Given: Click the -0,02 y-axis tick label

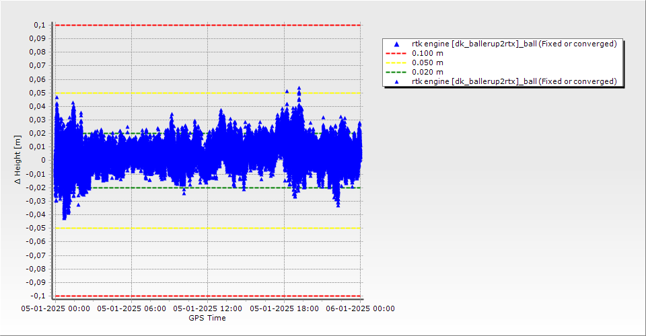Looking at the screenshot, I should (x=36, y=187).
